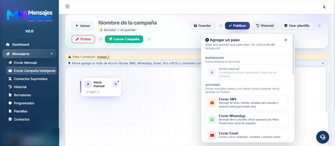Open help icon next to Lanzar Campaña
This screenshot has height=146, width=335.
pos(149,39)
